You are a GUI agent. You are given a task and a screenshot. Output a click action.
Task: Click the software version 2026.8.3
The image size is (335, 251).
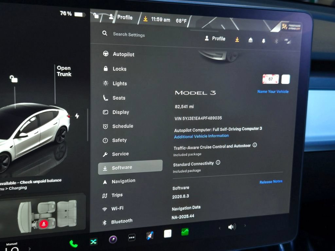click(181, 196)
